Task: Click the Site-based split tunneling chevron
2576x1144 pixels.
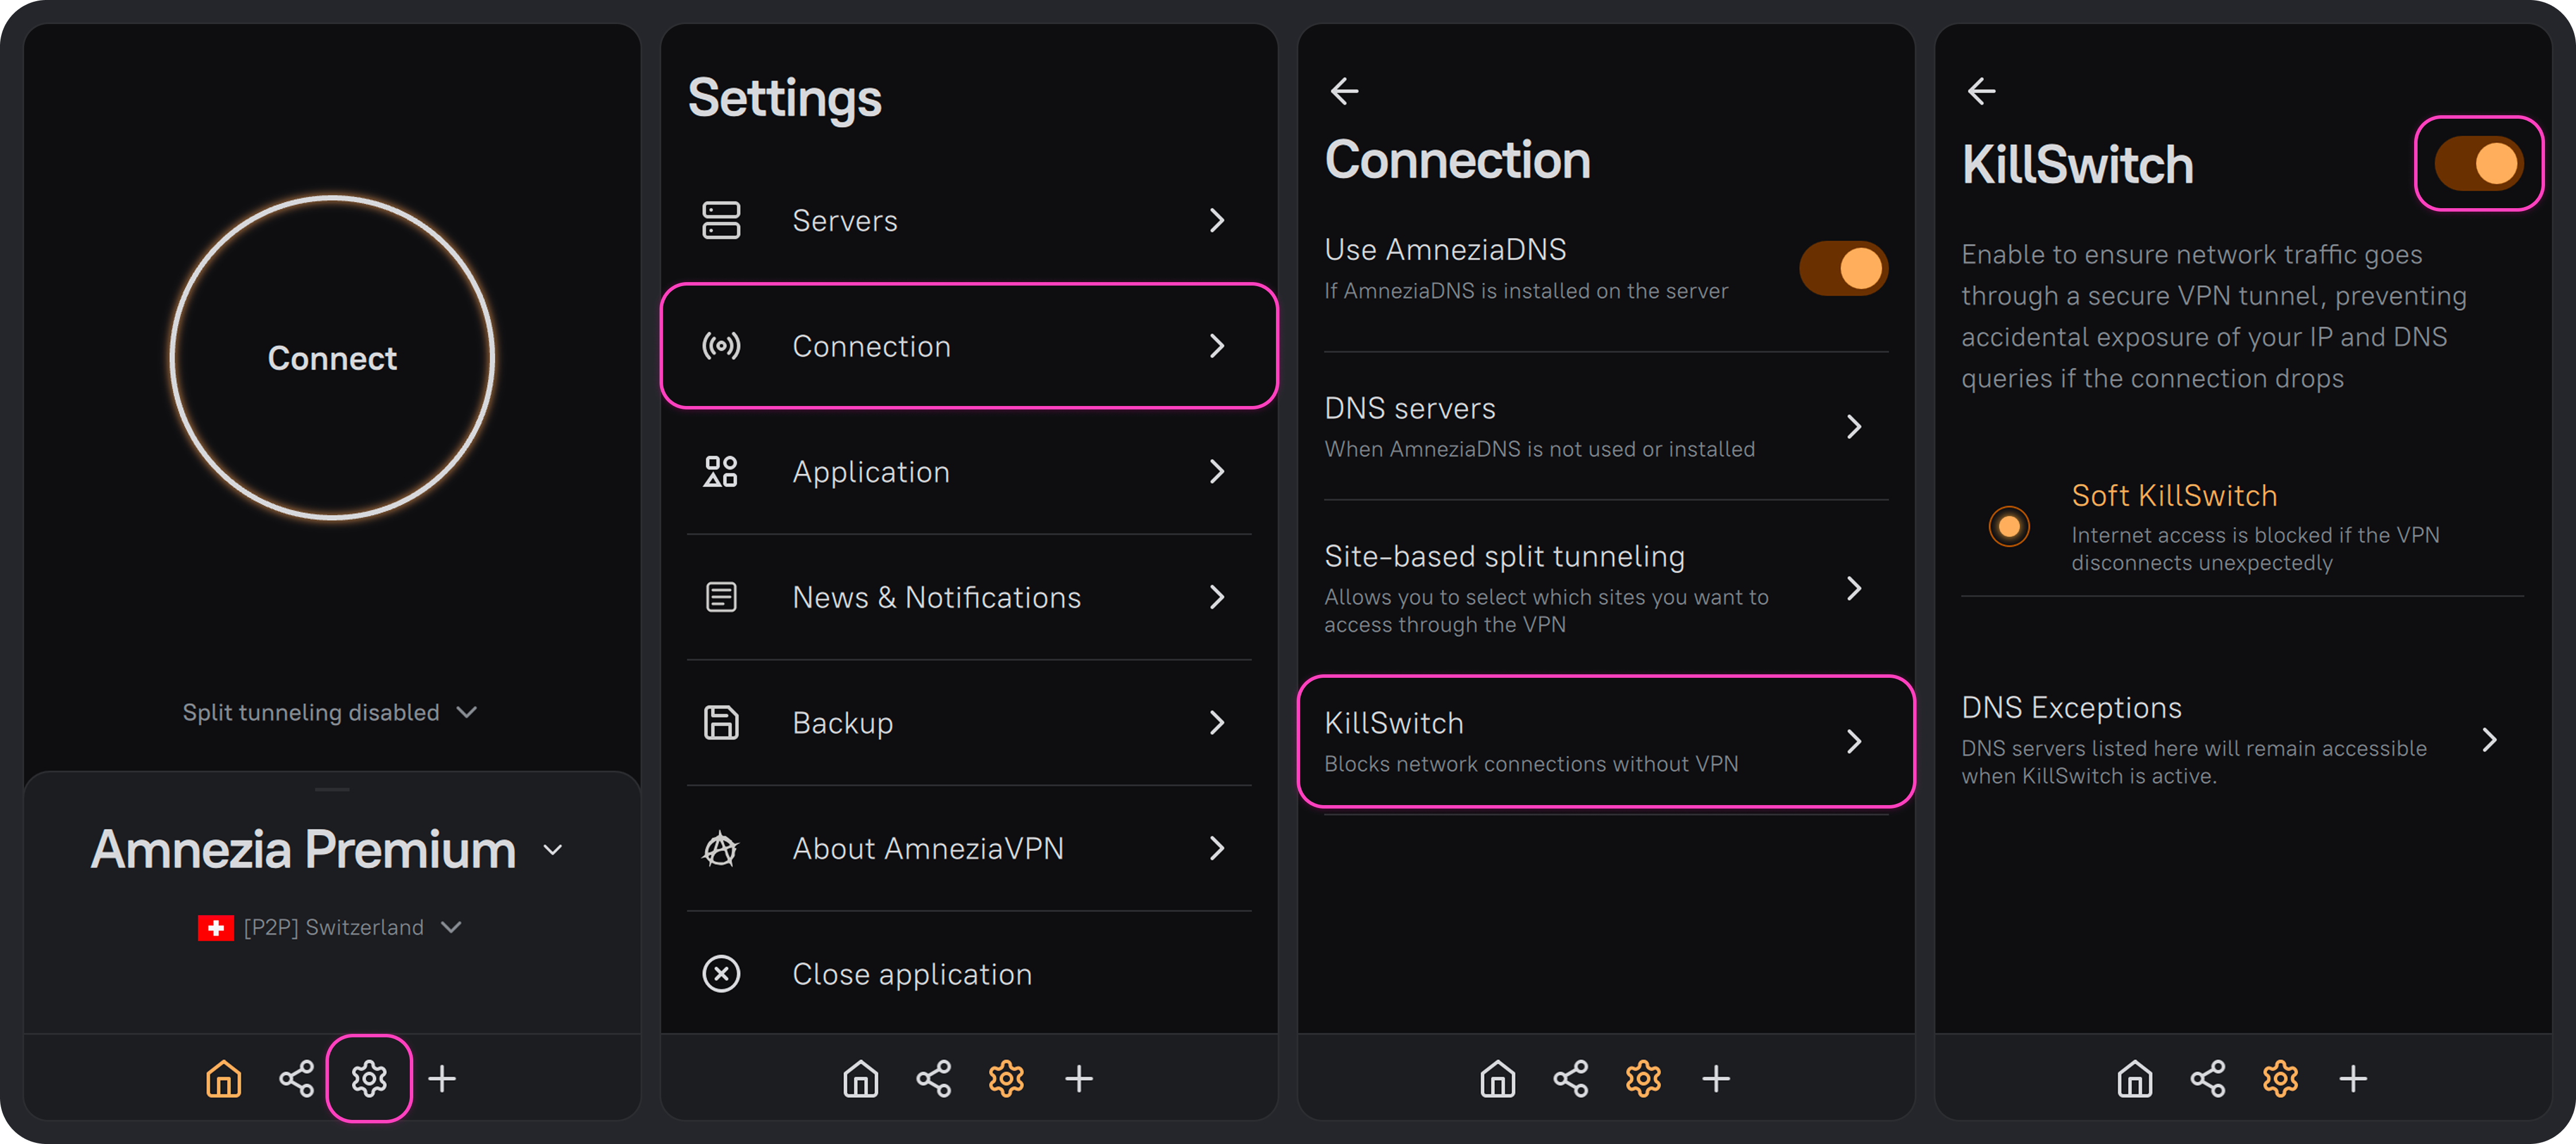Action: tap(1853, 588)
